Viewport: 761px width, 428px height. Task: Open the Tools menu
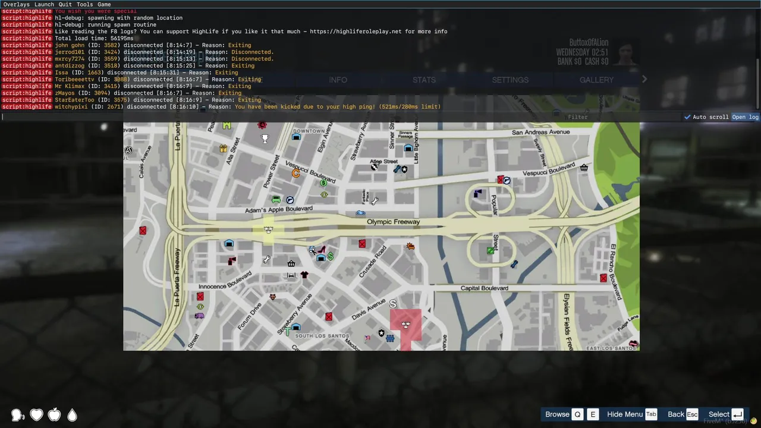point(84,4)
